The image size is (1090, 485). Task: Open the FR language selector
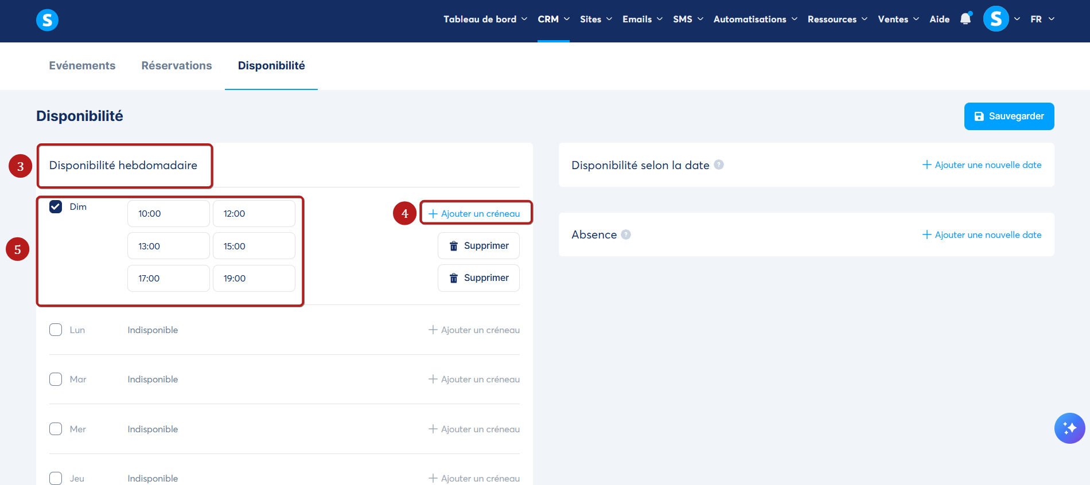[1042, 19]
